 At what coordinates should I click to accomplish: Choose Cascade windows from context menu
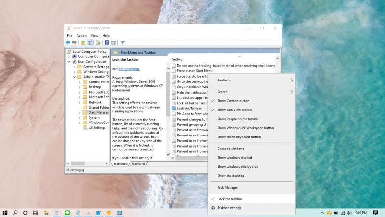(x=252, y=149)
